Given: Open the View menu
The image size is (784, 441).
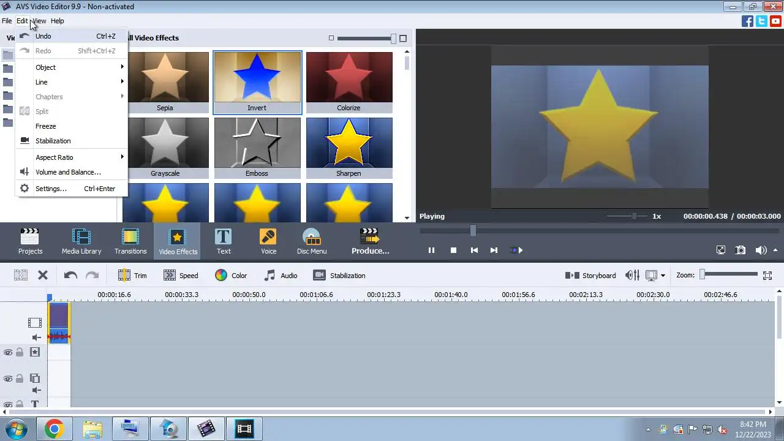Looking at the screenshot, I should 39,21.
